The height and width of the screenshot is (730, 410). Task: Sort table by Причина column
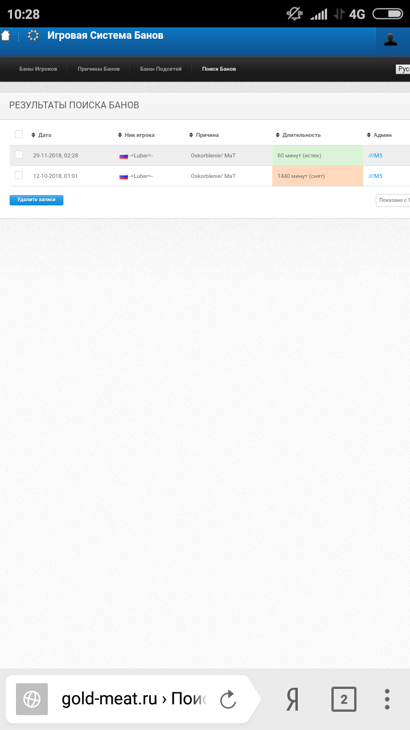tap(204, 135)
